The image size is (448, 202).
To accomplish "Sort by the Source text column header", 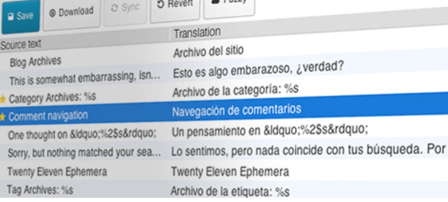I will coord(20,44).
